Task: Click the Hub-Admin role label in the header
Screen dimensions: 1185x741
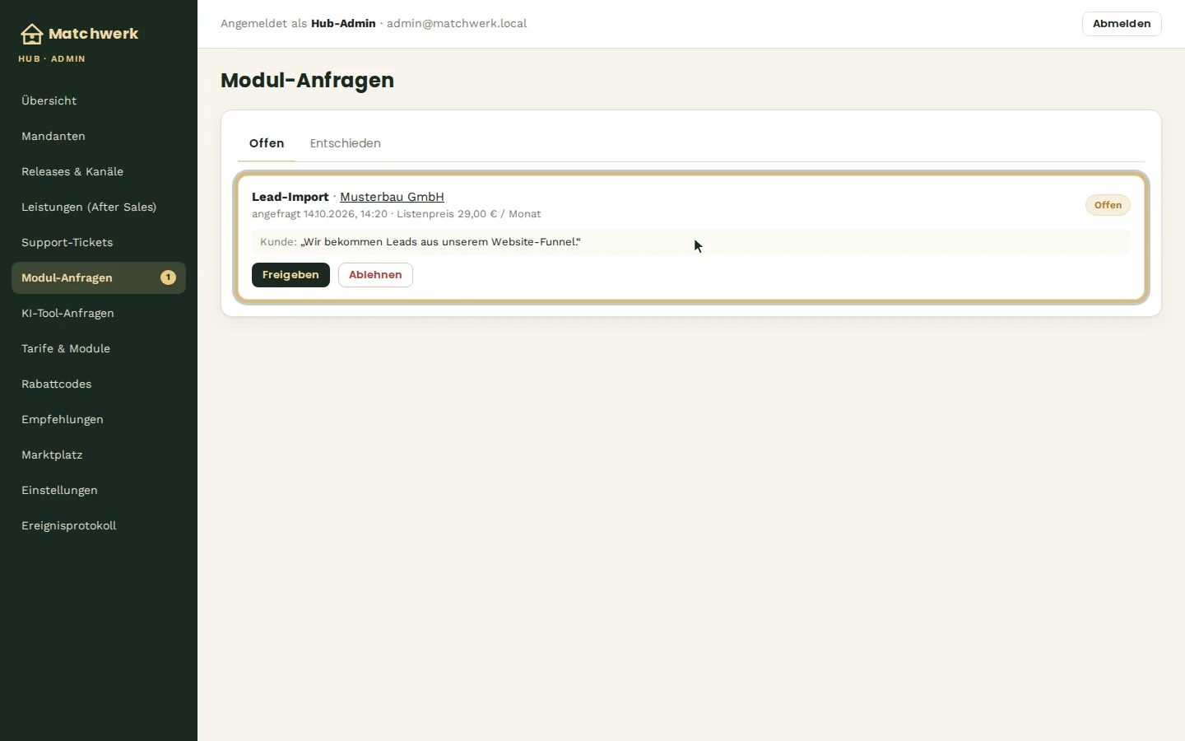Action: tap(343, 24)
